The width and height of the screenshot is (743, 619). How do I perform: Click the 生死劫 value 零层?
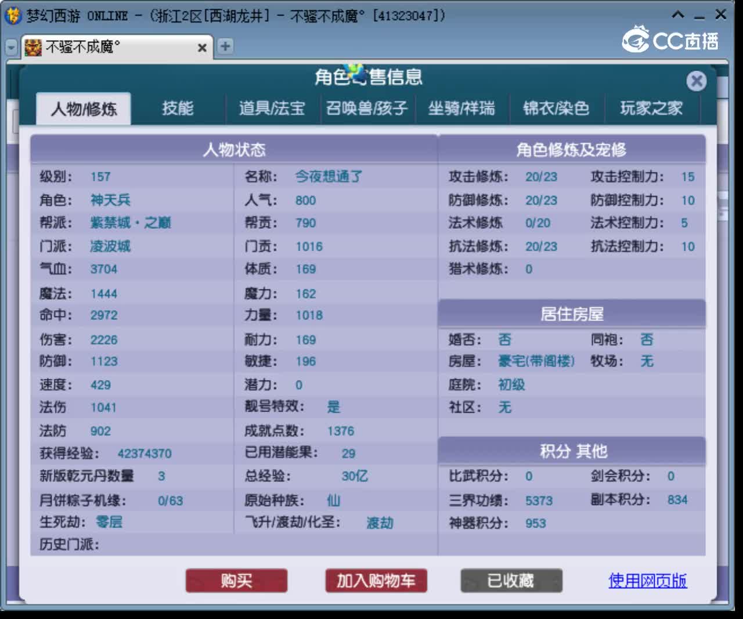109,522
